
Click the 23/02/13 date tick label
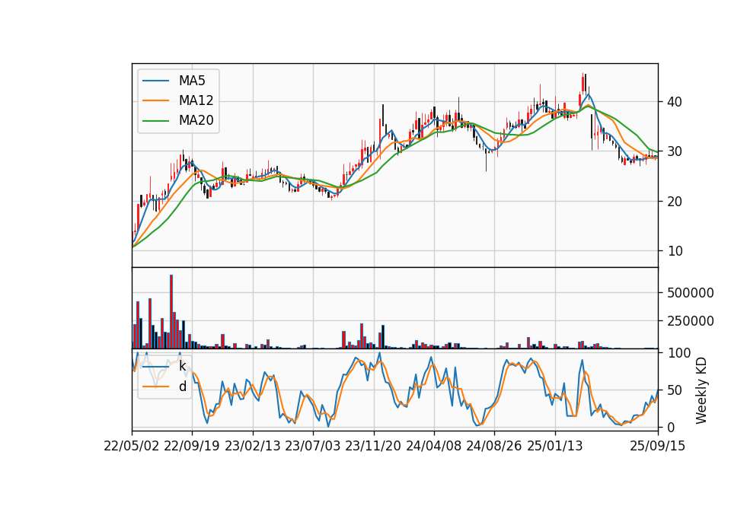(x=253, y=446)
